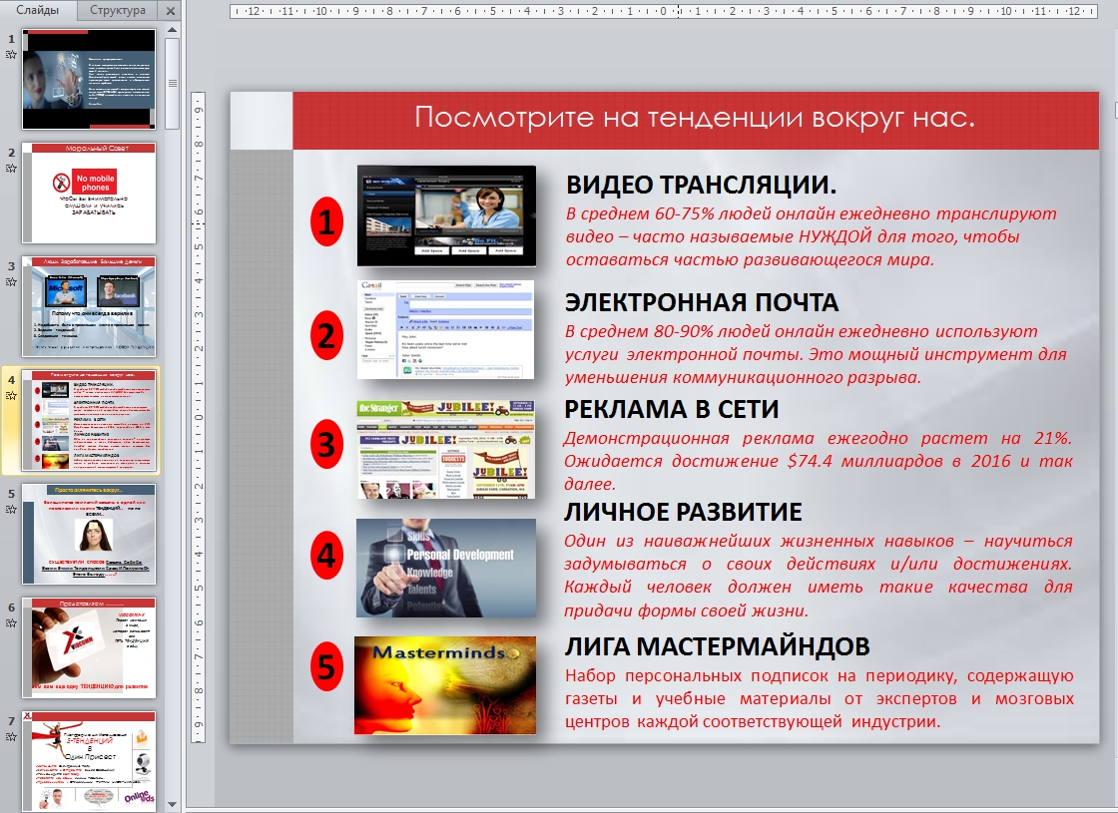
Task: Select the highlighted slide 4 thumbnail
Action: (89, 420)
